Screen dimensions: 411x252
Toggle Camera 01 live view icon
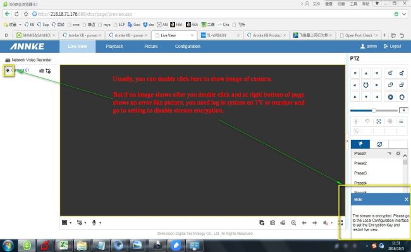(x=7, y=71)
